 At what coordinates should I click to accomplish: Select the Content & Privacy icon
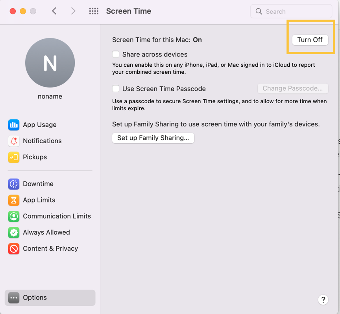point(14,248)
